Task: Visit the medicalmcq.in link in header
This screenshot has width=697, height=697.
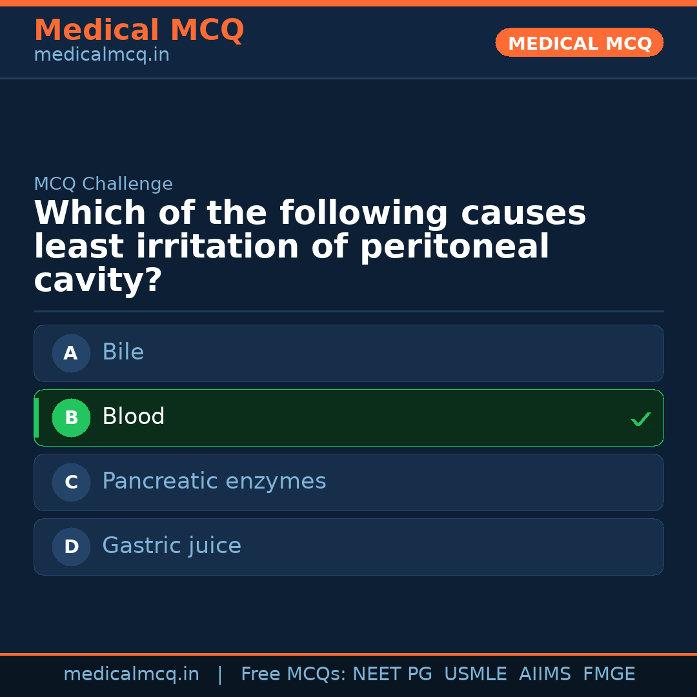Action: point(101,54)
